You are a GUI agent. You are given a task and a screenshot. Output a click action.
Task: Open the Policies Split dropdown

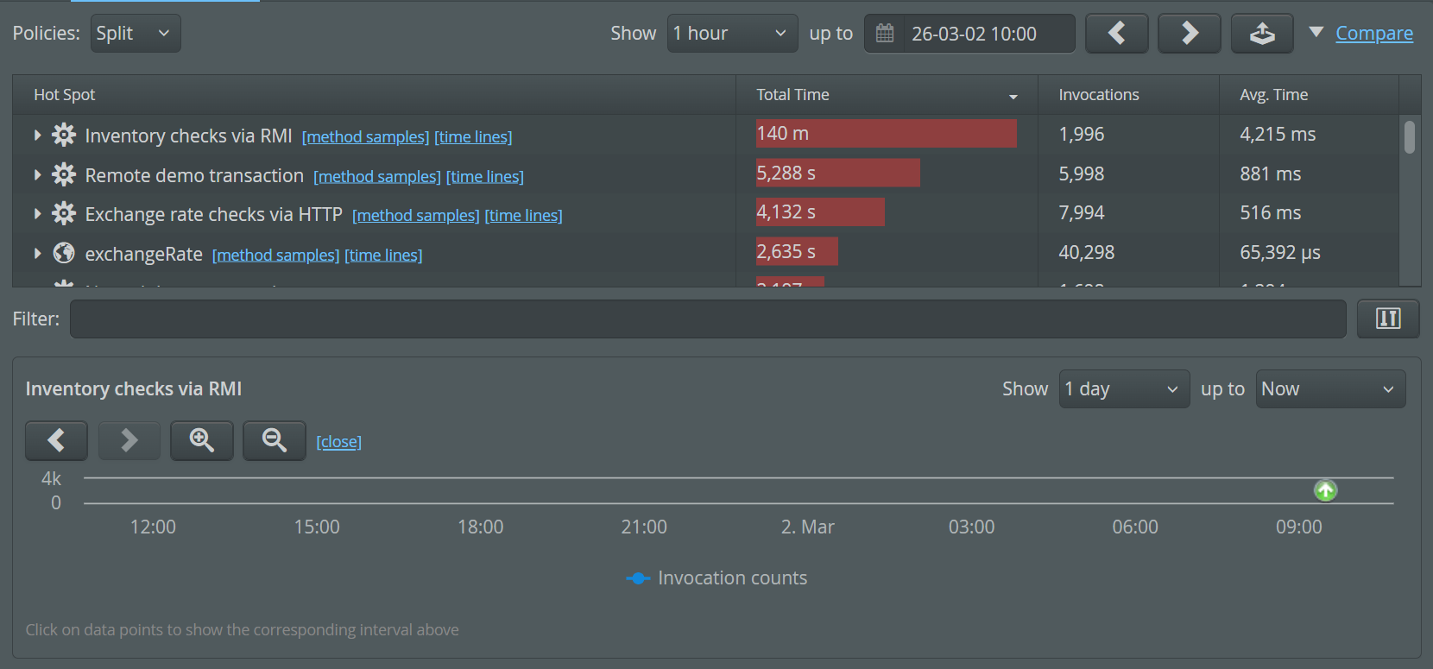pyautogui.click(x=136, y=34)
